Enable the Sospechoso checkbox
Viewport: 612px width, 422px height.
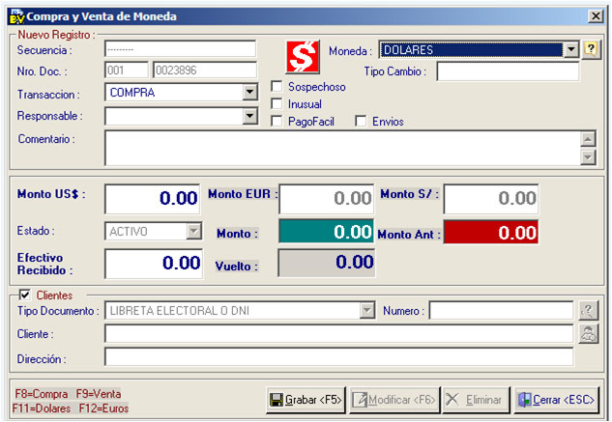click(277, 87)
